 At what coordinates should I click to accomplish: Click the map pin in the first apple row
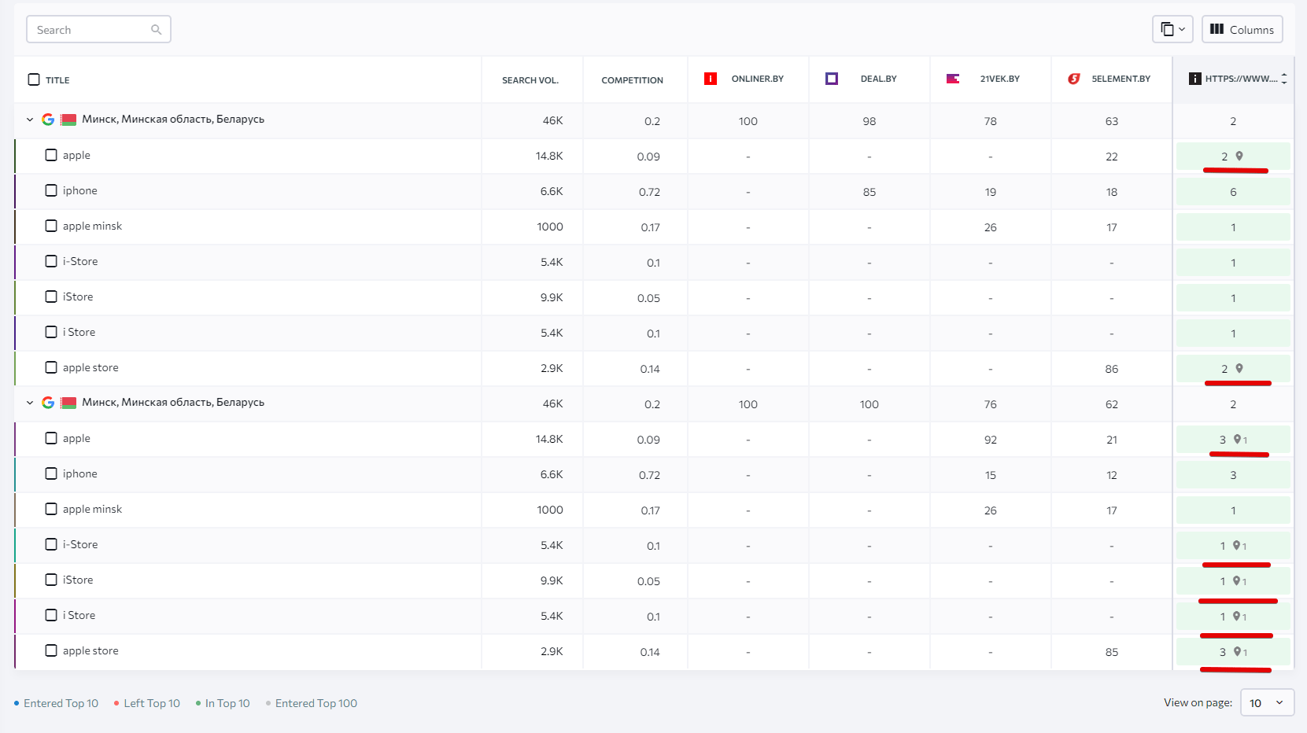click(x=1239, y=156)
